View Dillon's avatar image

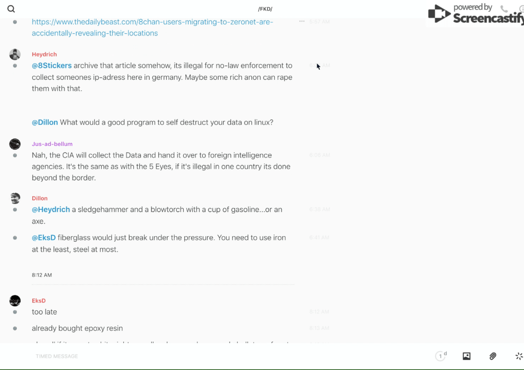15,198
